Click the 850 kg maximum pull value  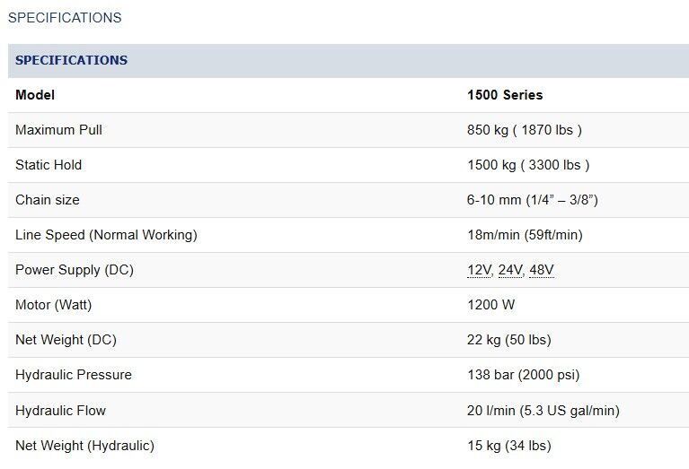pos(525,130)
